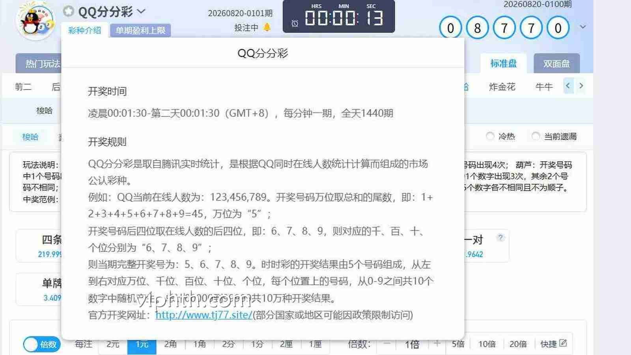The height and width of the screenshot is (355, 631).
Task: Switch to the 双面盘 tab
Action: tap(556, 63)
